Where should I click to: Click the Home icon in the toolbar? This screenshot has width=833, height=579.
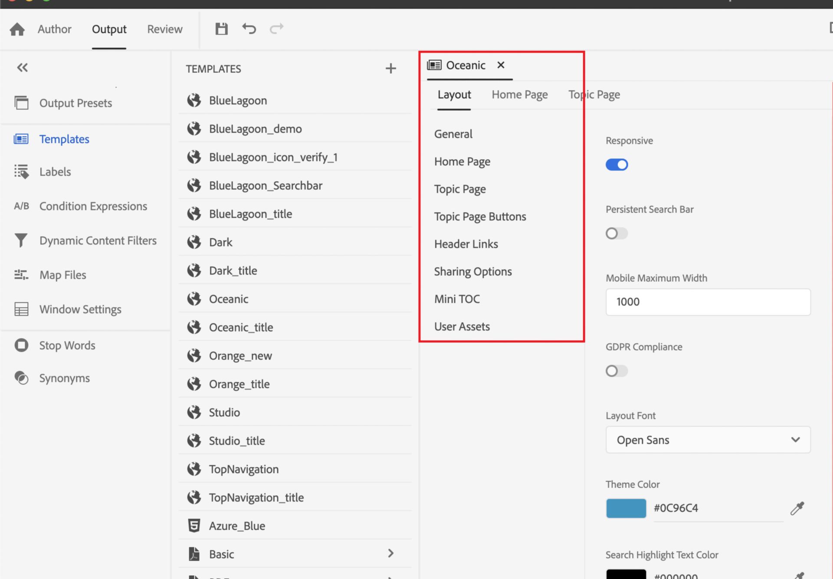pyautogui.click(x=17, y=30)
